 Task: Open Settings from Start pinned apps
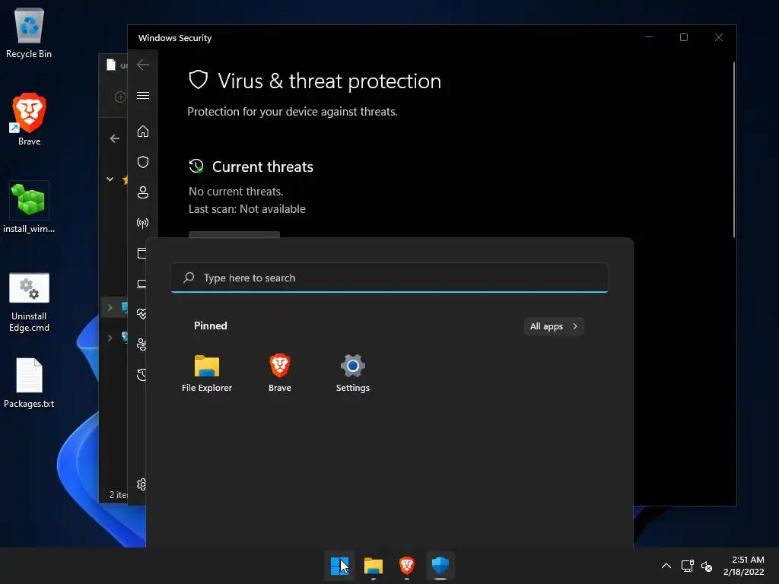point(353,373)
